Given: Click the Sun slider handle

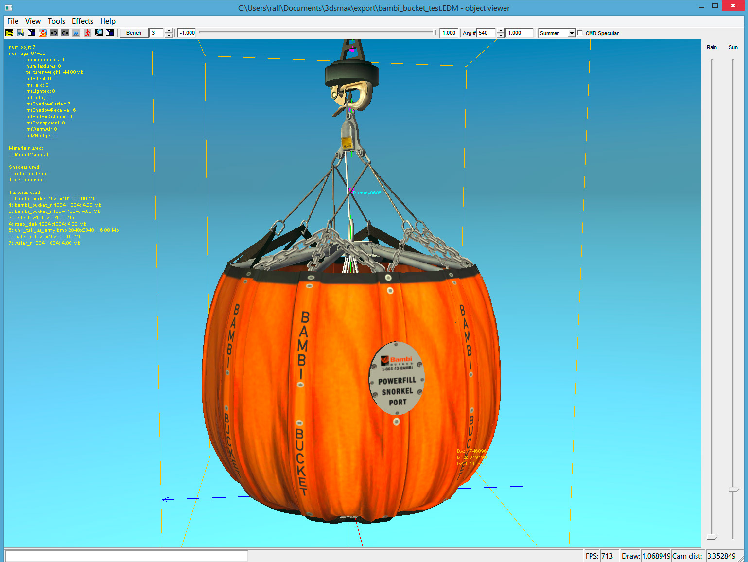Looking at the screenshot, I should [733, 491].
